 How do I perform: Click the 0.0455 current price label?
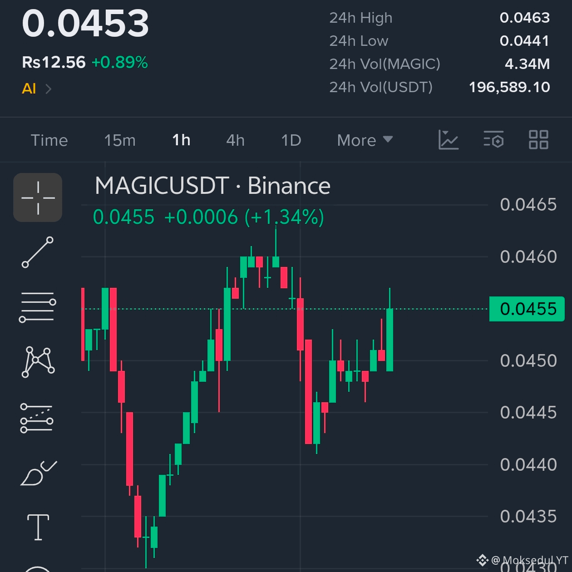click(x=527, y=309)
